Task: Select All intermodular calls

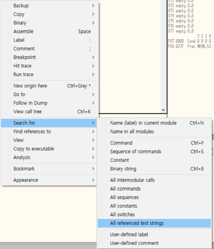Action: (x=154, y=180)
